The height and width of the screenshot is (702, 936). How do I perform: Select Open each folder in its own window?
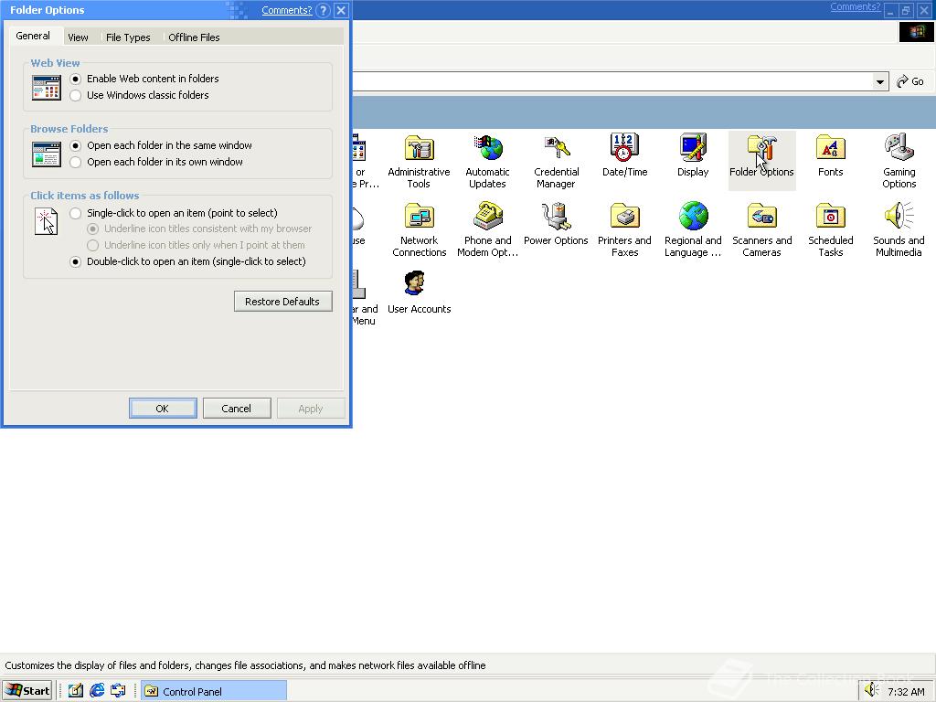coord(157,163)
